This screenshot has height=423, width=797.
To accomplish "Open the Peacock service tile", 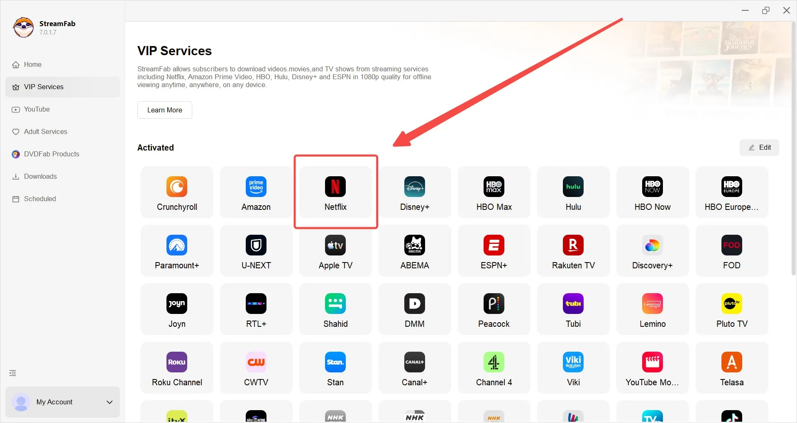I will click(x=494, y=309).
